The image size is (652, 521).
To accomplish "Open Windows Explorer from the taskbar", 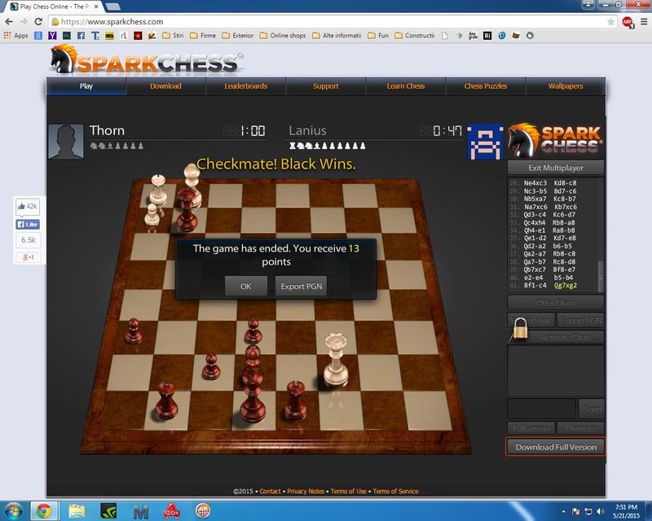I will click(77, 511).
